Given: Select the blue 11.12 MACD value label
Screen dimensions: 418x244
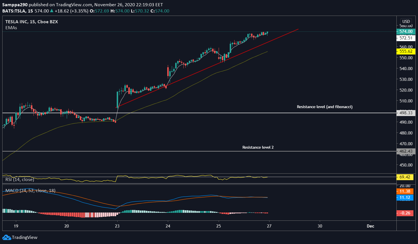Looking at the screenshot, I should click(405, 197).
